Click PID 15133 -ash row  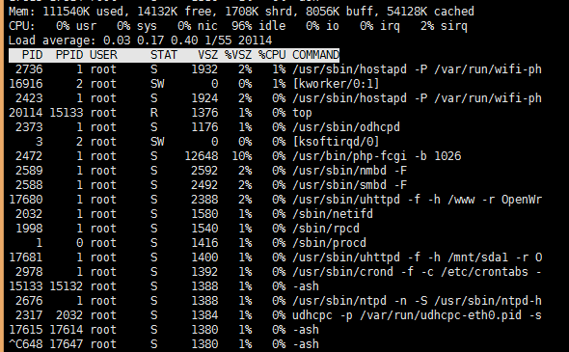coord(164,286)
